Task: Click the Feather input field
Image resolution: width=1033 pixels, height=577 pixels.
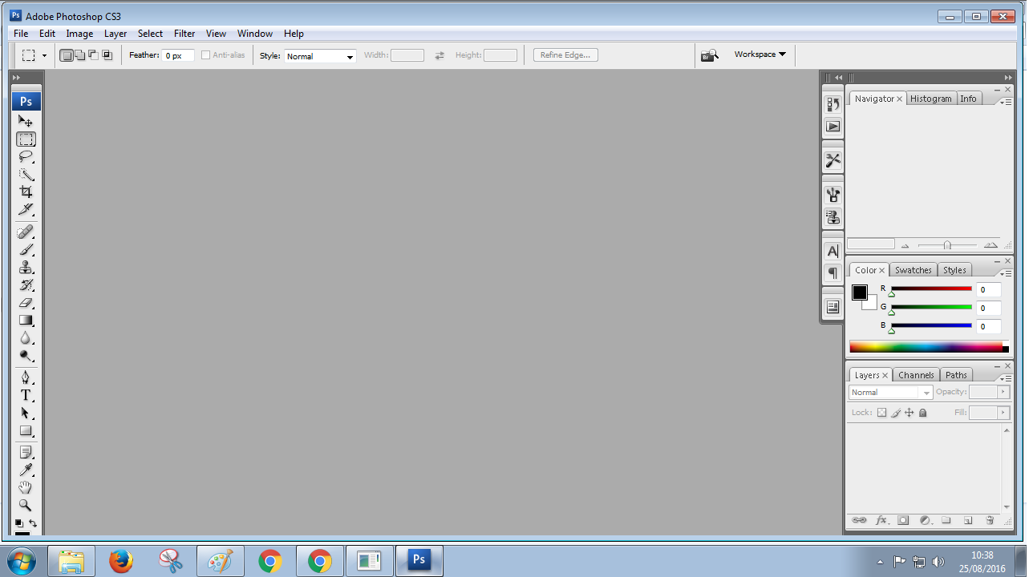Action: (178, 56)
